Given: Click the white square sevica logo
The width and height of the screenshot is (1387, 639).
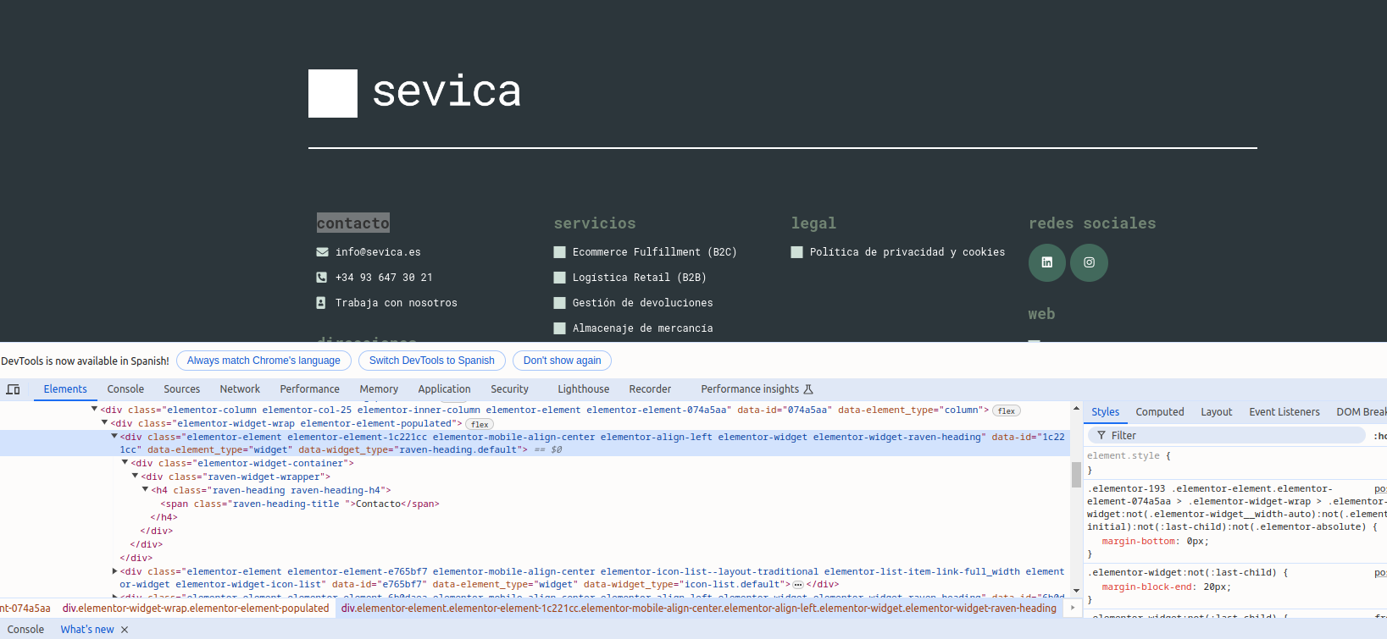Looking at the screenshot, I should pyautogui.click(x=332, y=93).
